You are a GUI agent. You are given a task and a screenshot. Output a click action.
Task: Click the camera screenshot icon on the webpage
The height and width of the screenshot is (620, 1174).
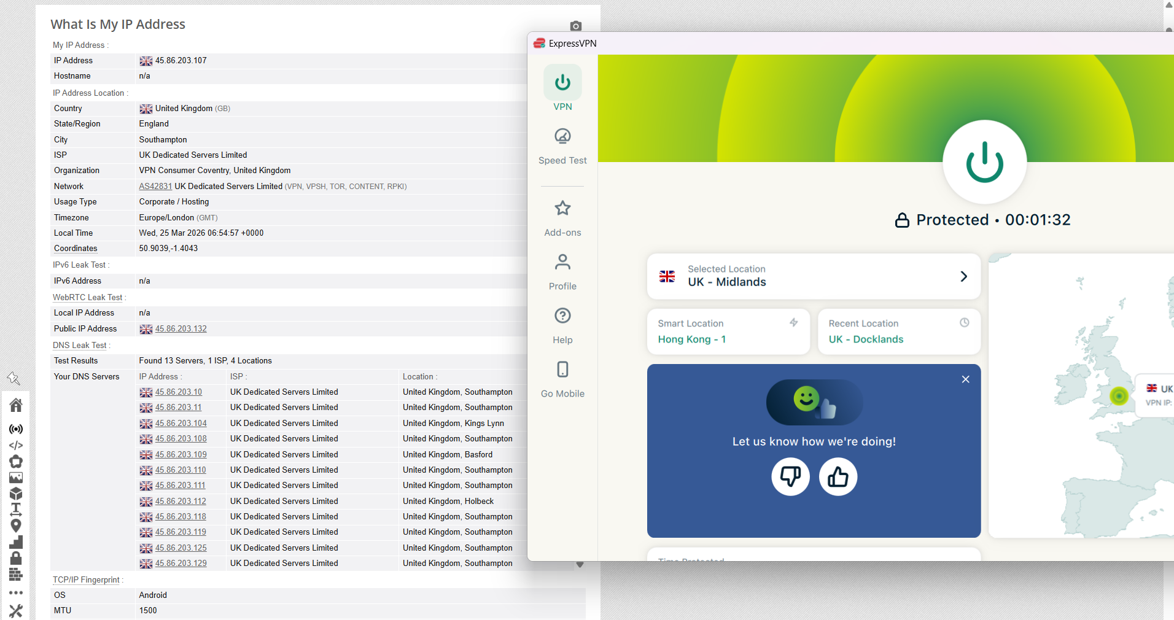tap(575, 26)
